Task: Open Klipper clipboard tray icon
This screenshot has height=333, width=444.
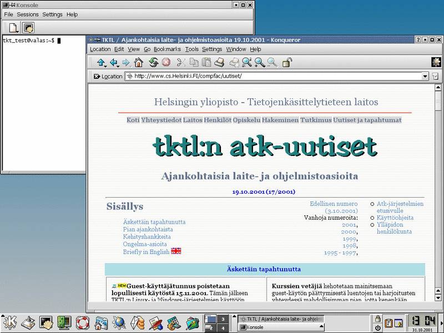Action: click(389, 323)
